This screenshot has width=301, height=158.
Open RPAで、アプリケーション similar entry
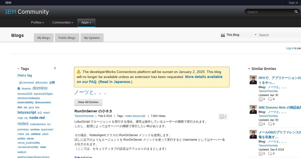click(280, 80)
